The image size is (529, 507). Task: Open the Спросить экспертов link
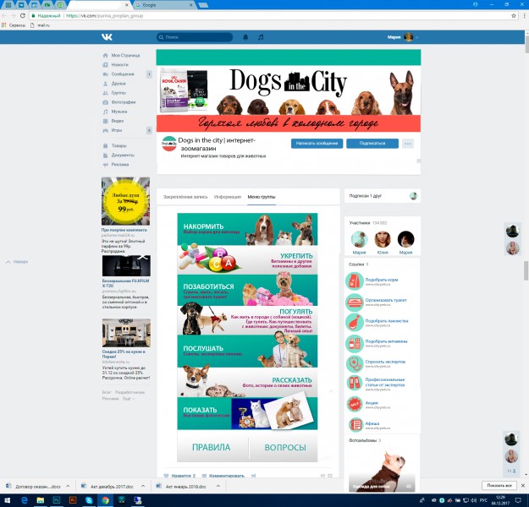click(x=385, y=362)
